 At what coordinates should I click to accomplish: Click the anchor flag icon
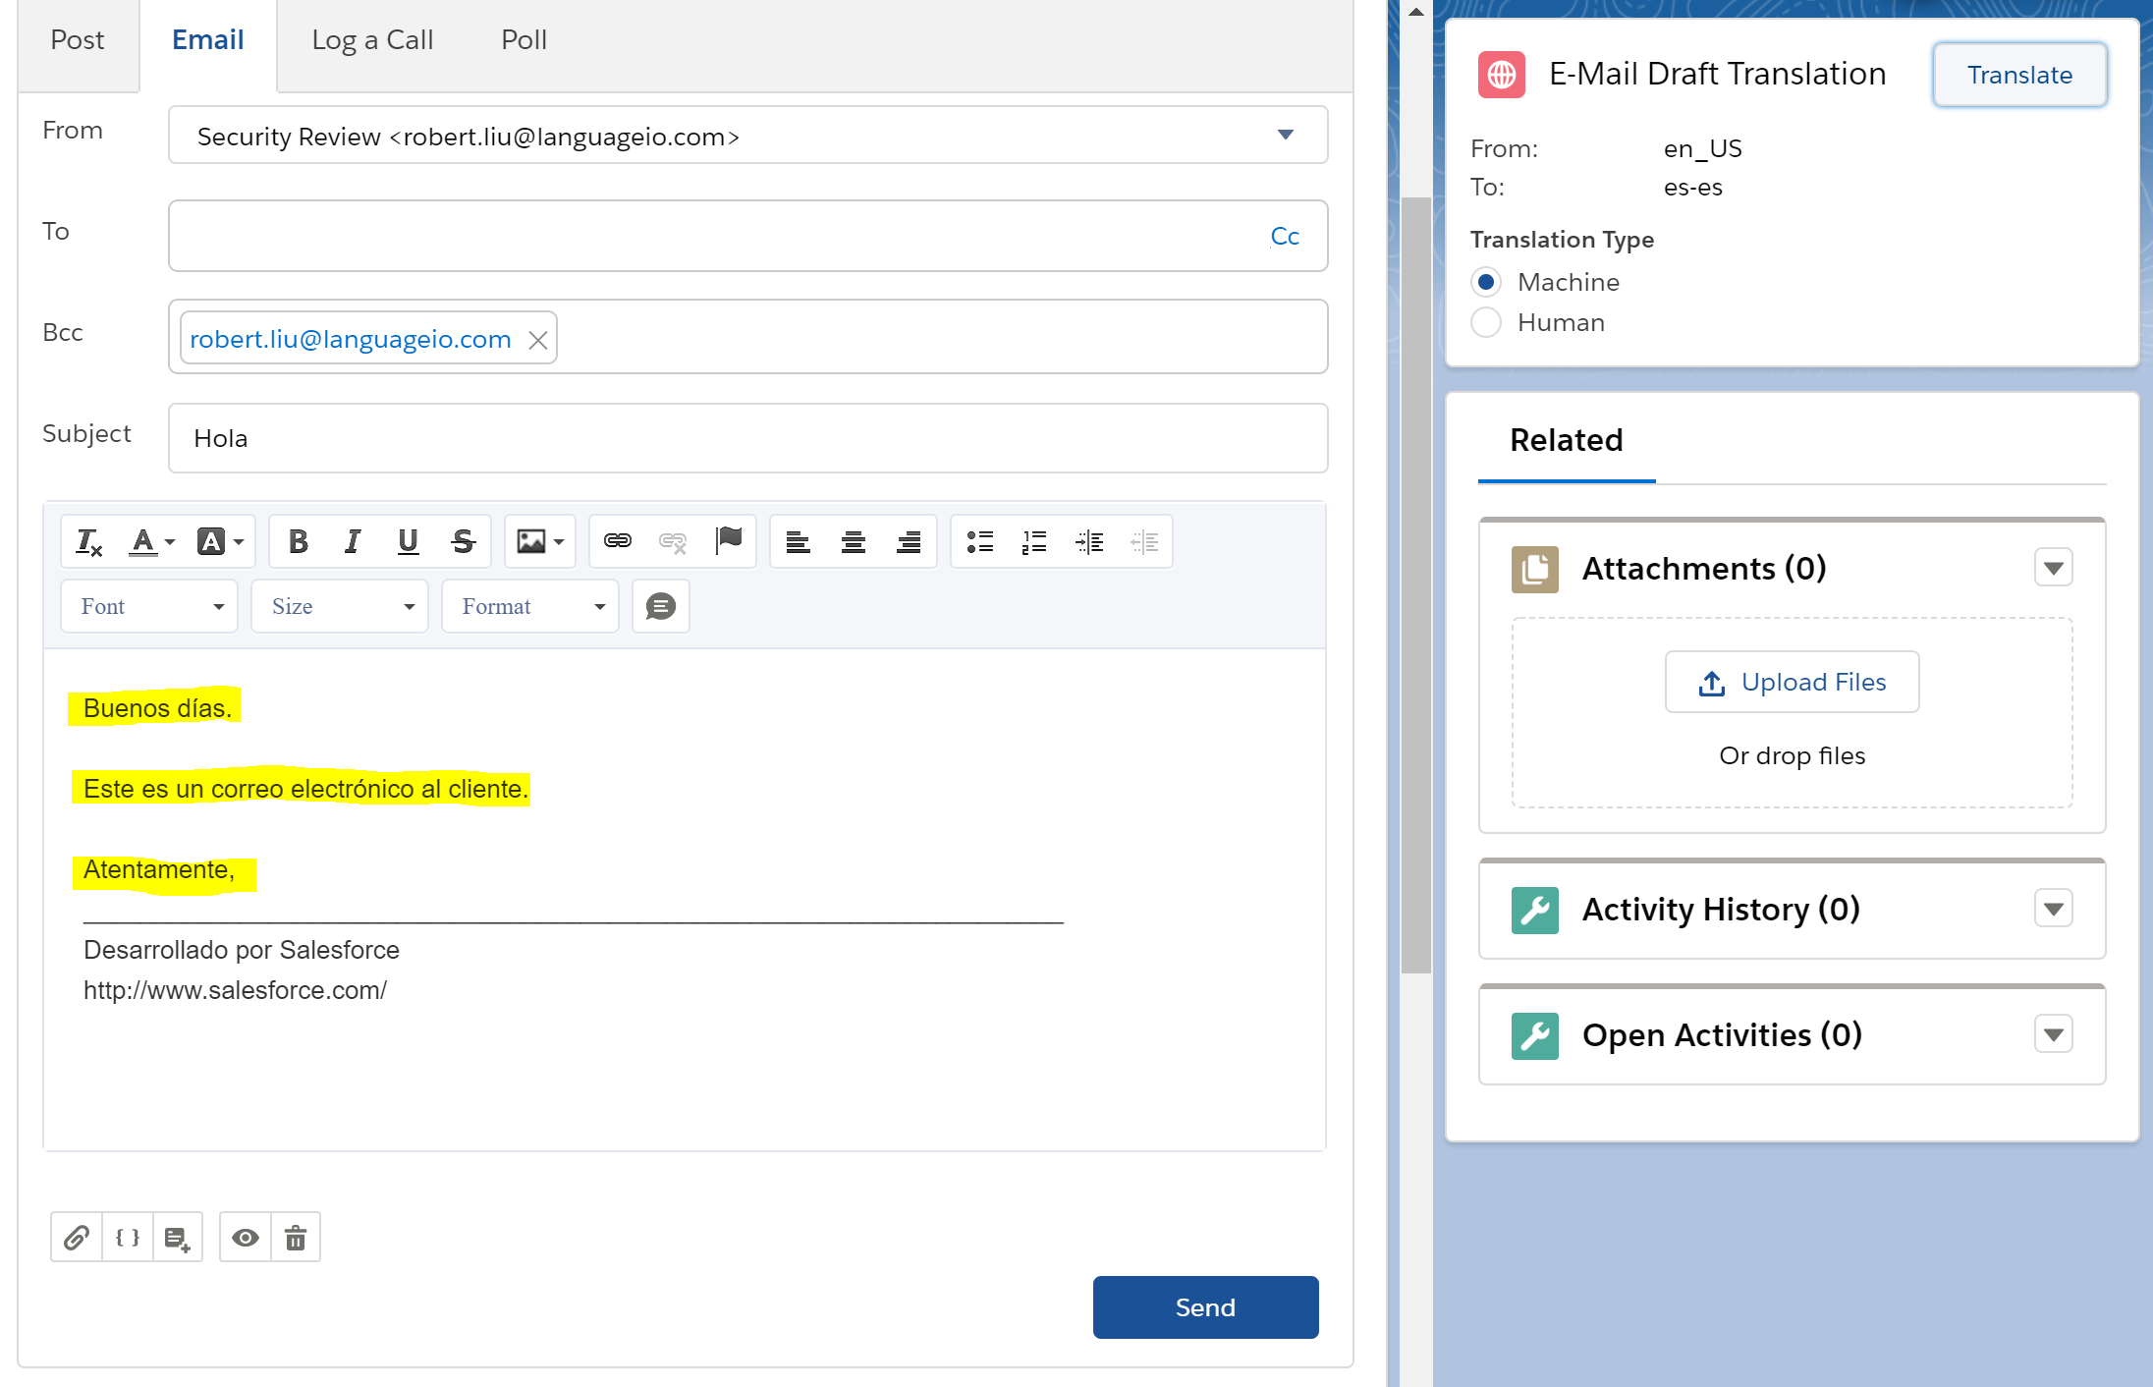(729, 540)
